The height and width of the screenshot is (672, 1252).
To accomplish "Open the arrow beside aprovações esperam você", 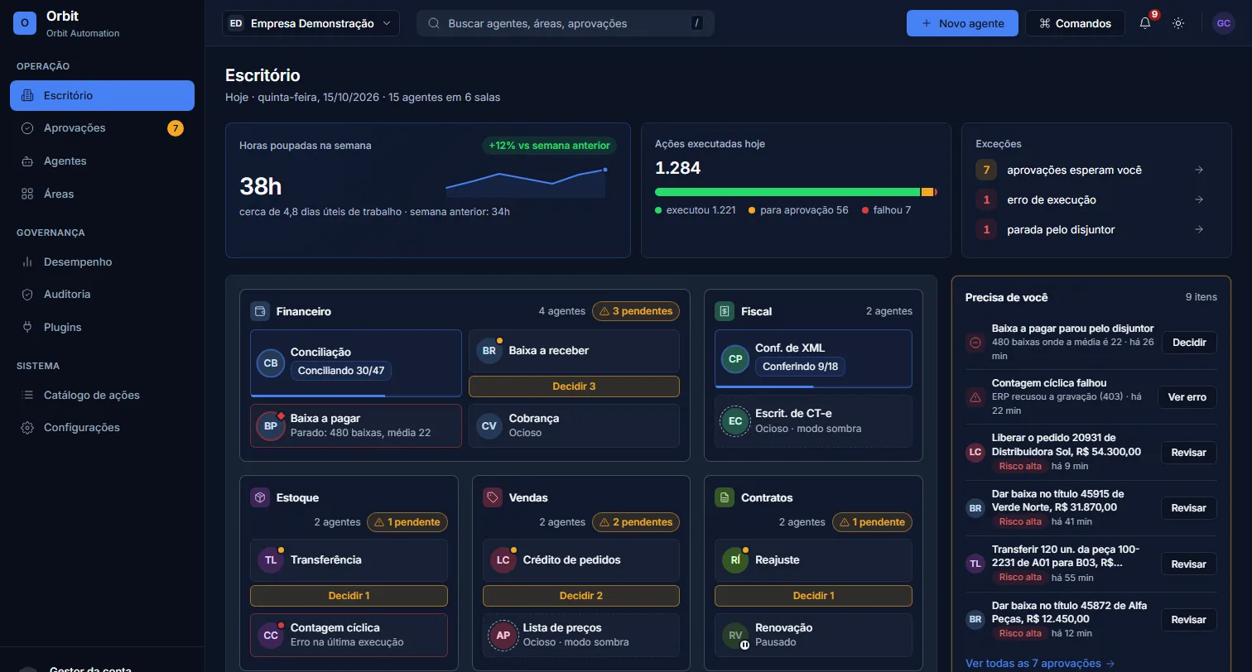I will pyautogui.click(x=1199, y=170).
